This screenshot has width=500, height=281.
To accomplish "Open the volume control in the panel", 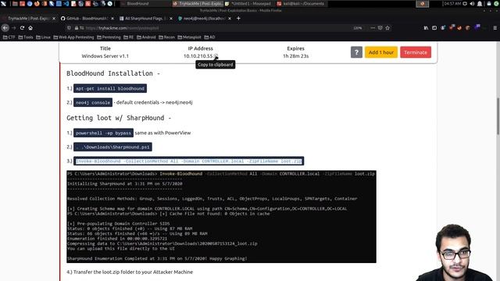I will 472,4.
